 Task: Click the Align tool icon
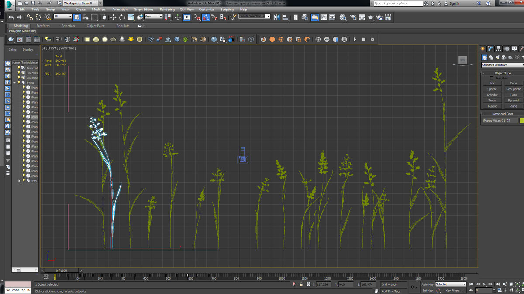(x=286, y=17)
